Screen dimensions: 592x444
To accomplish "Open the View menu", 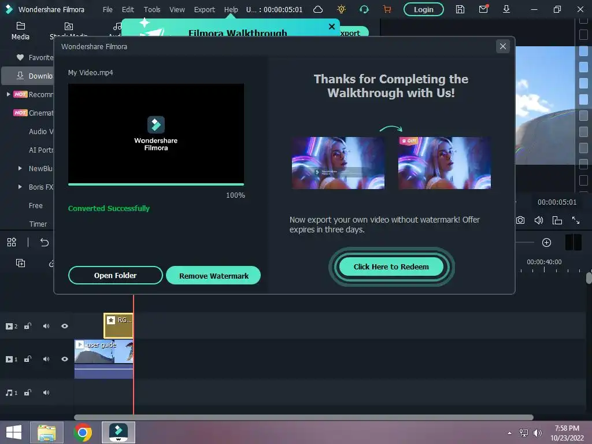I will coord(177,9).
